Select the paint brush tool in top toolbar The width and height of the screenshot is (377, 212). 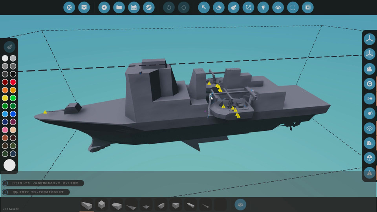point(233,7)
